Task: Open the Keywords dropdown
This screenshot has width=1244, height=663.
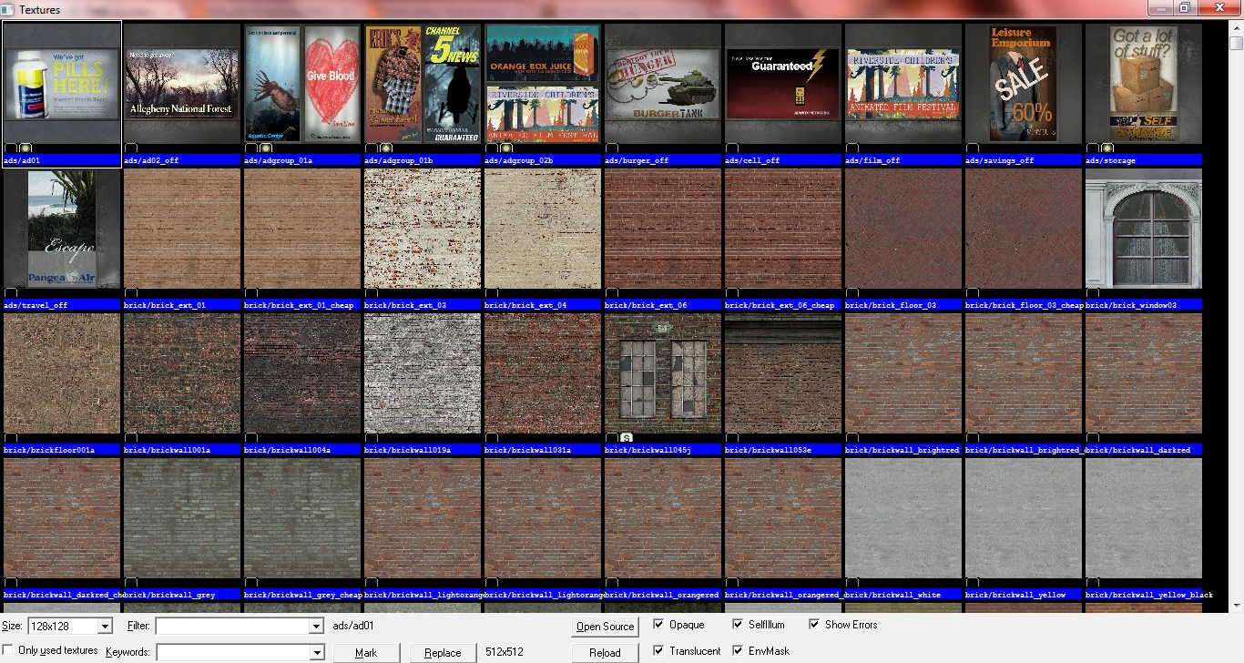Action: (317, 652)
